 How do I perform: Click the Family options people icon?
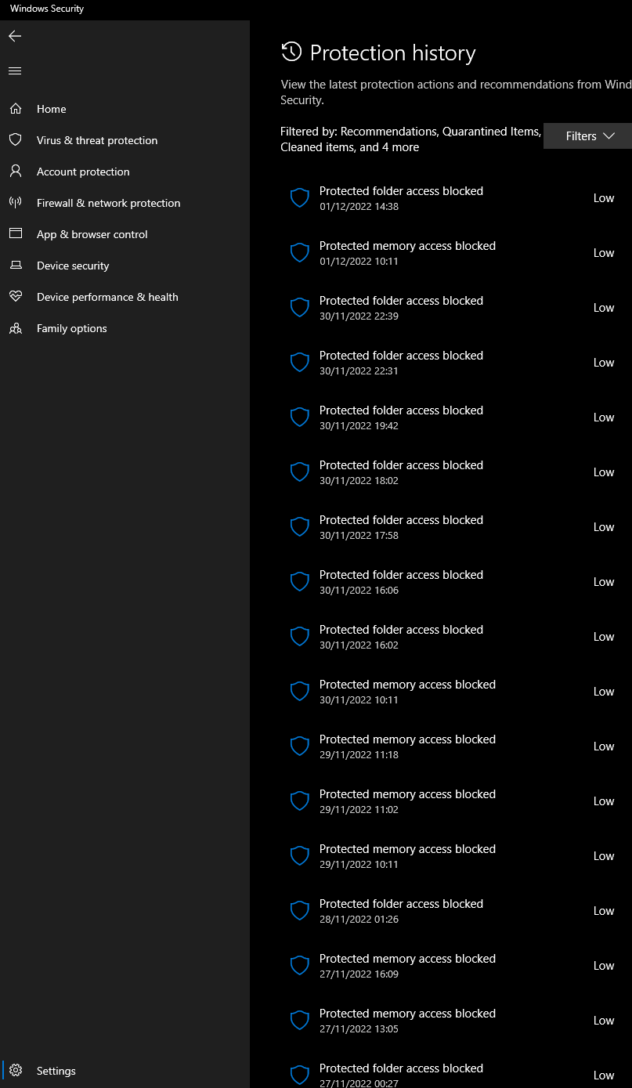click(16, 328)
